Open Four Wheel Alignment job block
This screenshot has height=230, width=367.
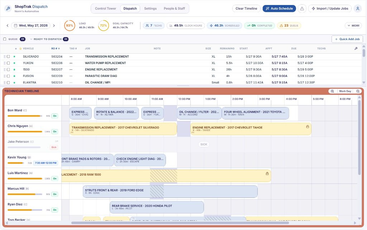click(255, 113)
